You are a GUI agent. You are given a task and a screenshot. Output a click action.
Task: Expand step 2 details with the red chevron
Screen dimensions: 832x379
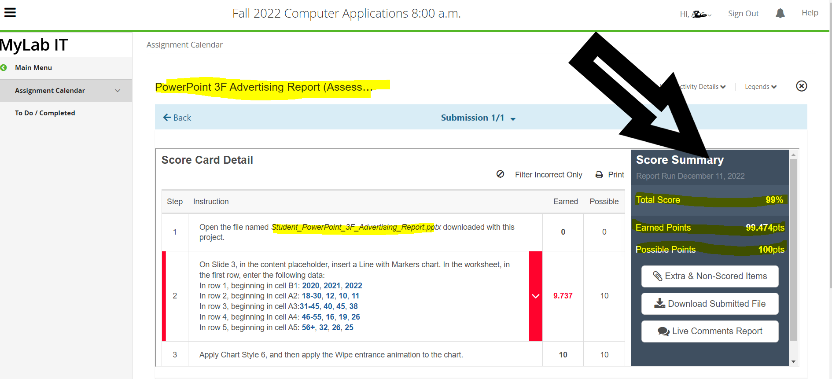(536, 296)
